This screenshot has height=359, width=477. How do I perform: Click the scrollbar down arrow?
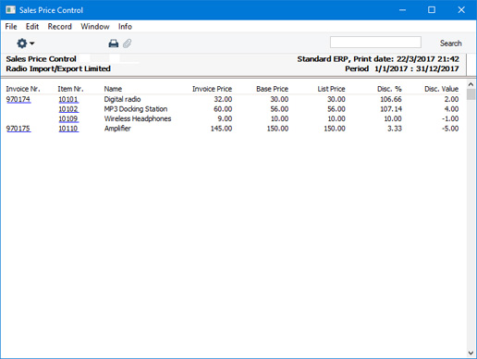(x=471, y=353)
